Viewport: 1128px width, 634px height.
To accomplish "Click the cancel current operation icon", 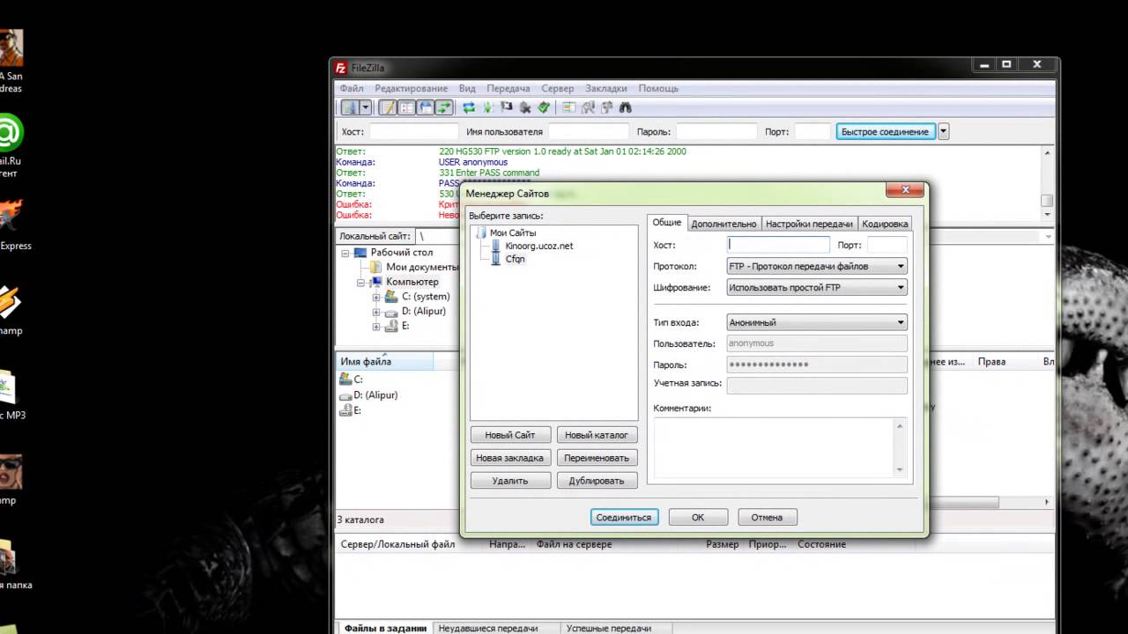I will pos(507,107).
